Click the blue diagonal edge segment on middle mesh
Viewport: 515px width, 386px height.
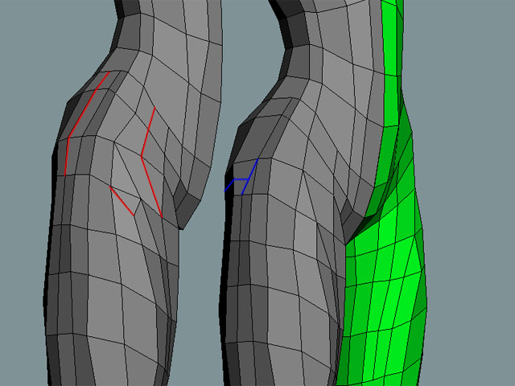coord(252,170)
